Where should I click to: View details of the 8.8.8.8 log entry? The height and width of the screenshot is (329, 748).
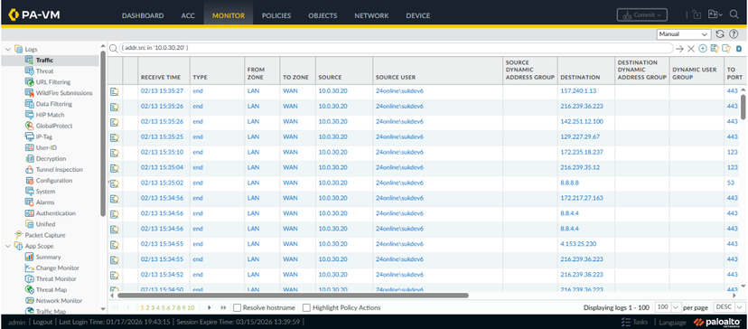[115, 183]
